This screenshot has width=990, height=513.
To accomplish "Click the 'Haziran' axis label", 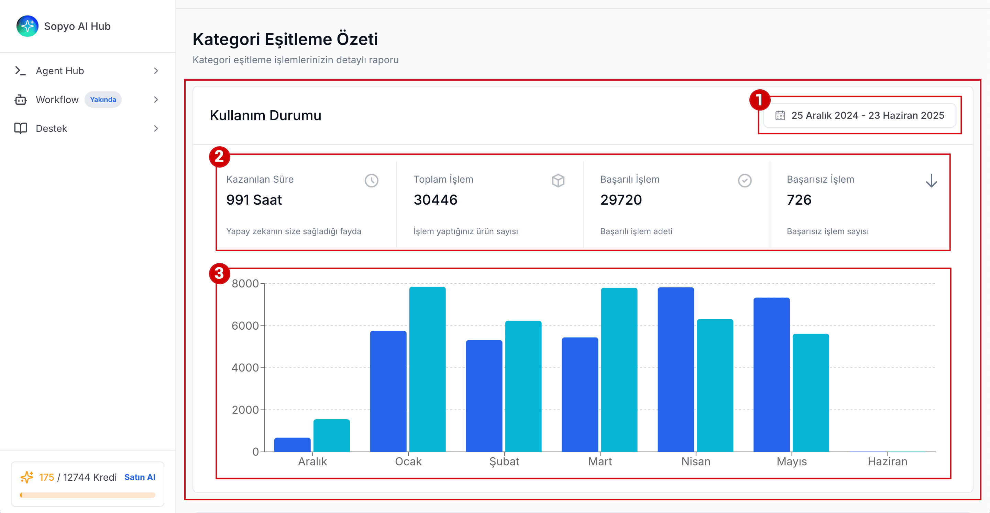I will [x=887, y=461].
